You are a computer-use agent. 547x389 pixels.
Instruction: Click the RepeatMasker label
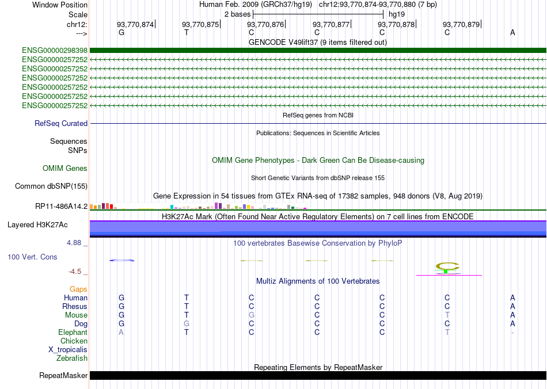(x=63, y=376)
